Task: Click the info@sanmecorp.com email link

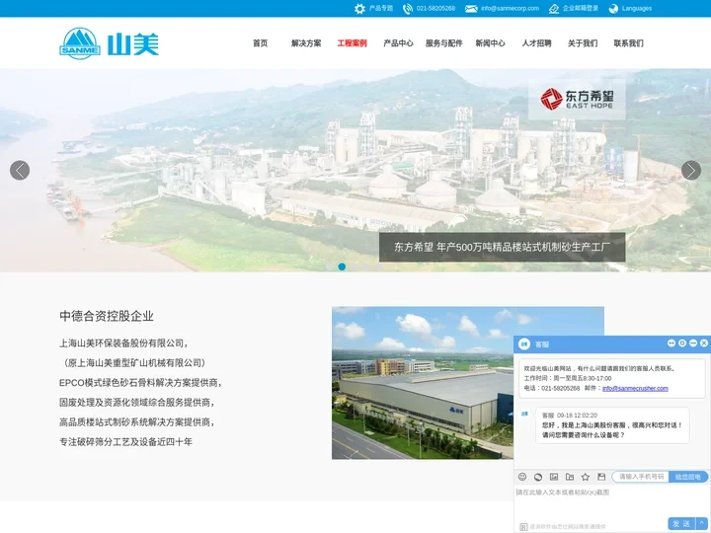Action: click(511, 8)
